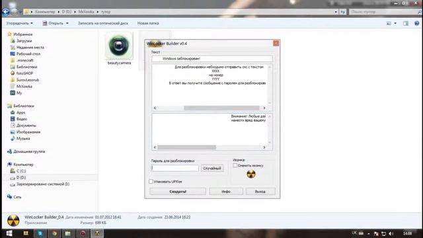Open the Видео library

22,119
